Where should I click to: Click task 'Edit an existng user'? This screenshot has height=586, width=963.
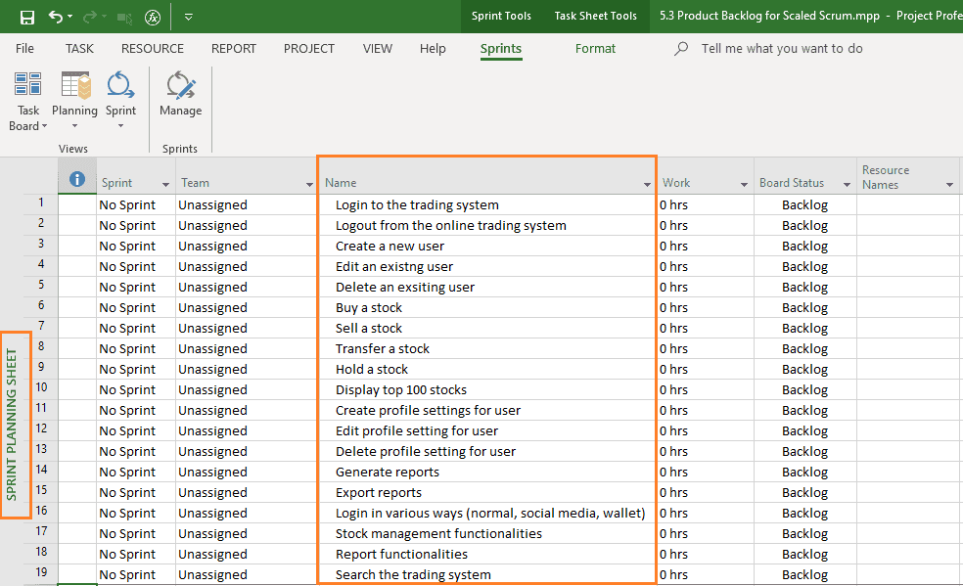(x=394, y=266)
